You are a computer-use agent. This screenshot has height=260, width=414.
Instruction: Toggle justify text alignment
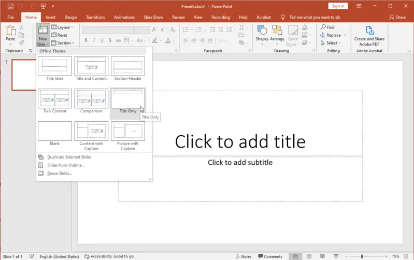click(x=210, y=40)
